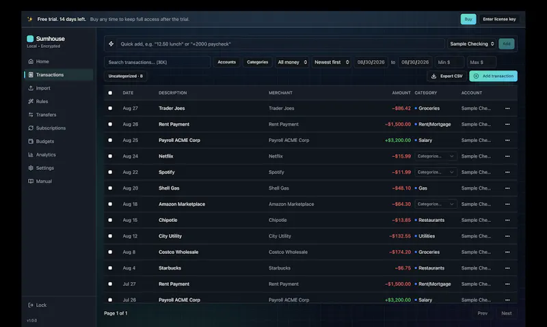
Task: Click the Rules wand icon
Action: click(31, 101)
